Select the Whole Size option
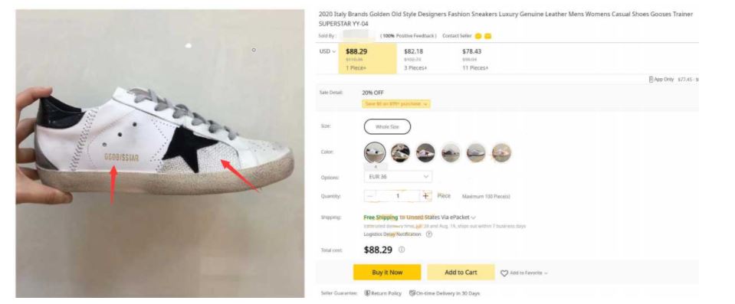 (387, 126)
